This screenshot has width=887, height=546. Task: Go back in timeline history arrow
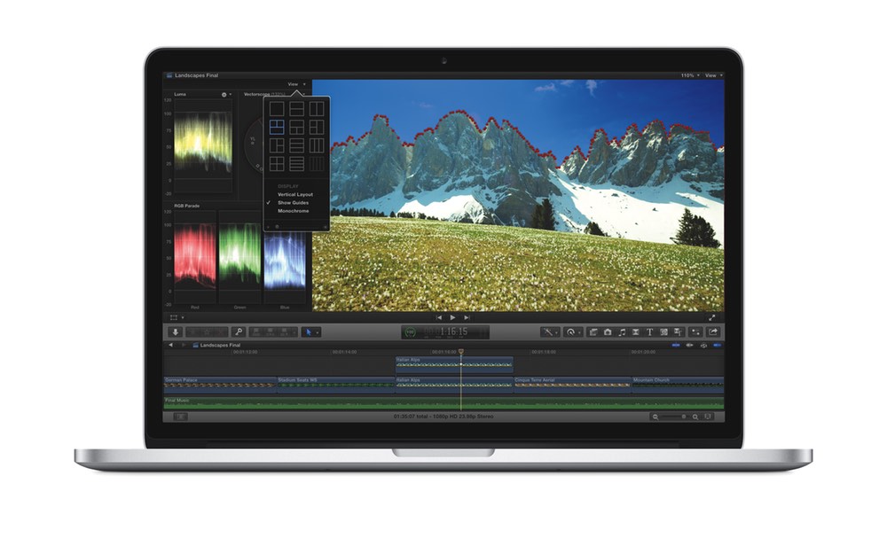click(x=170, y=345)
